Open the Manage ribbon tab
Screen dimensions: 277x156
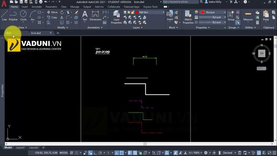point(75,7)
